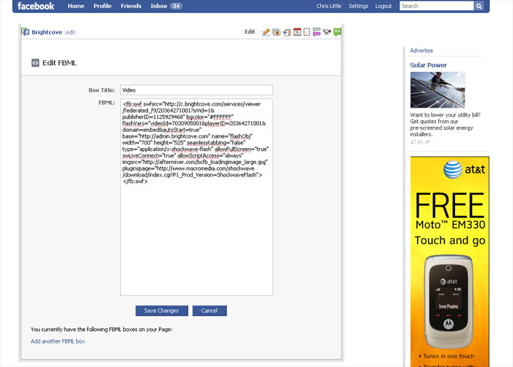Click the Cancel button

pos(210,311)
